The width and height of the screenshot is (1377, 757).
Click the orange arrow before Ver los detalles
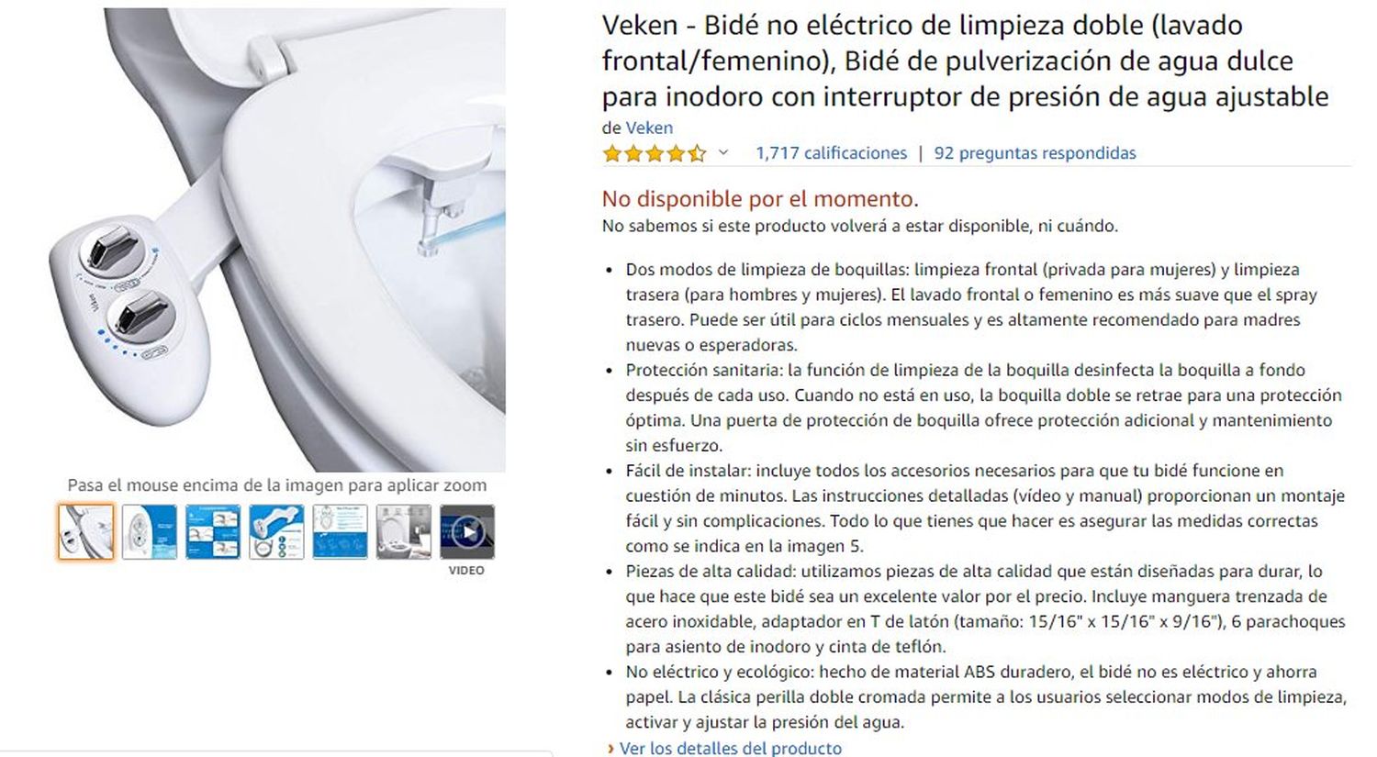[x=611, y=748]
